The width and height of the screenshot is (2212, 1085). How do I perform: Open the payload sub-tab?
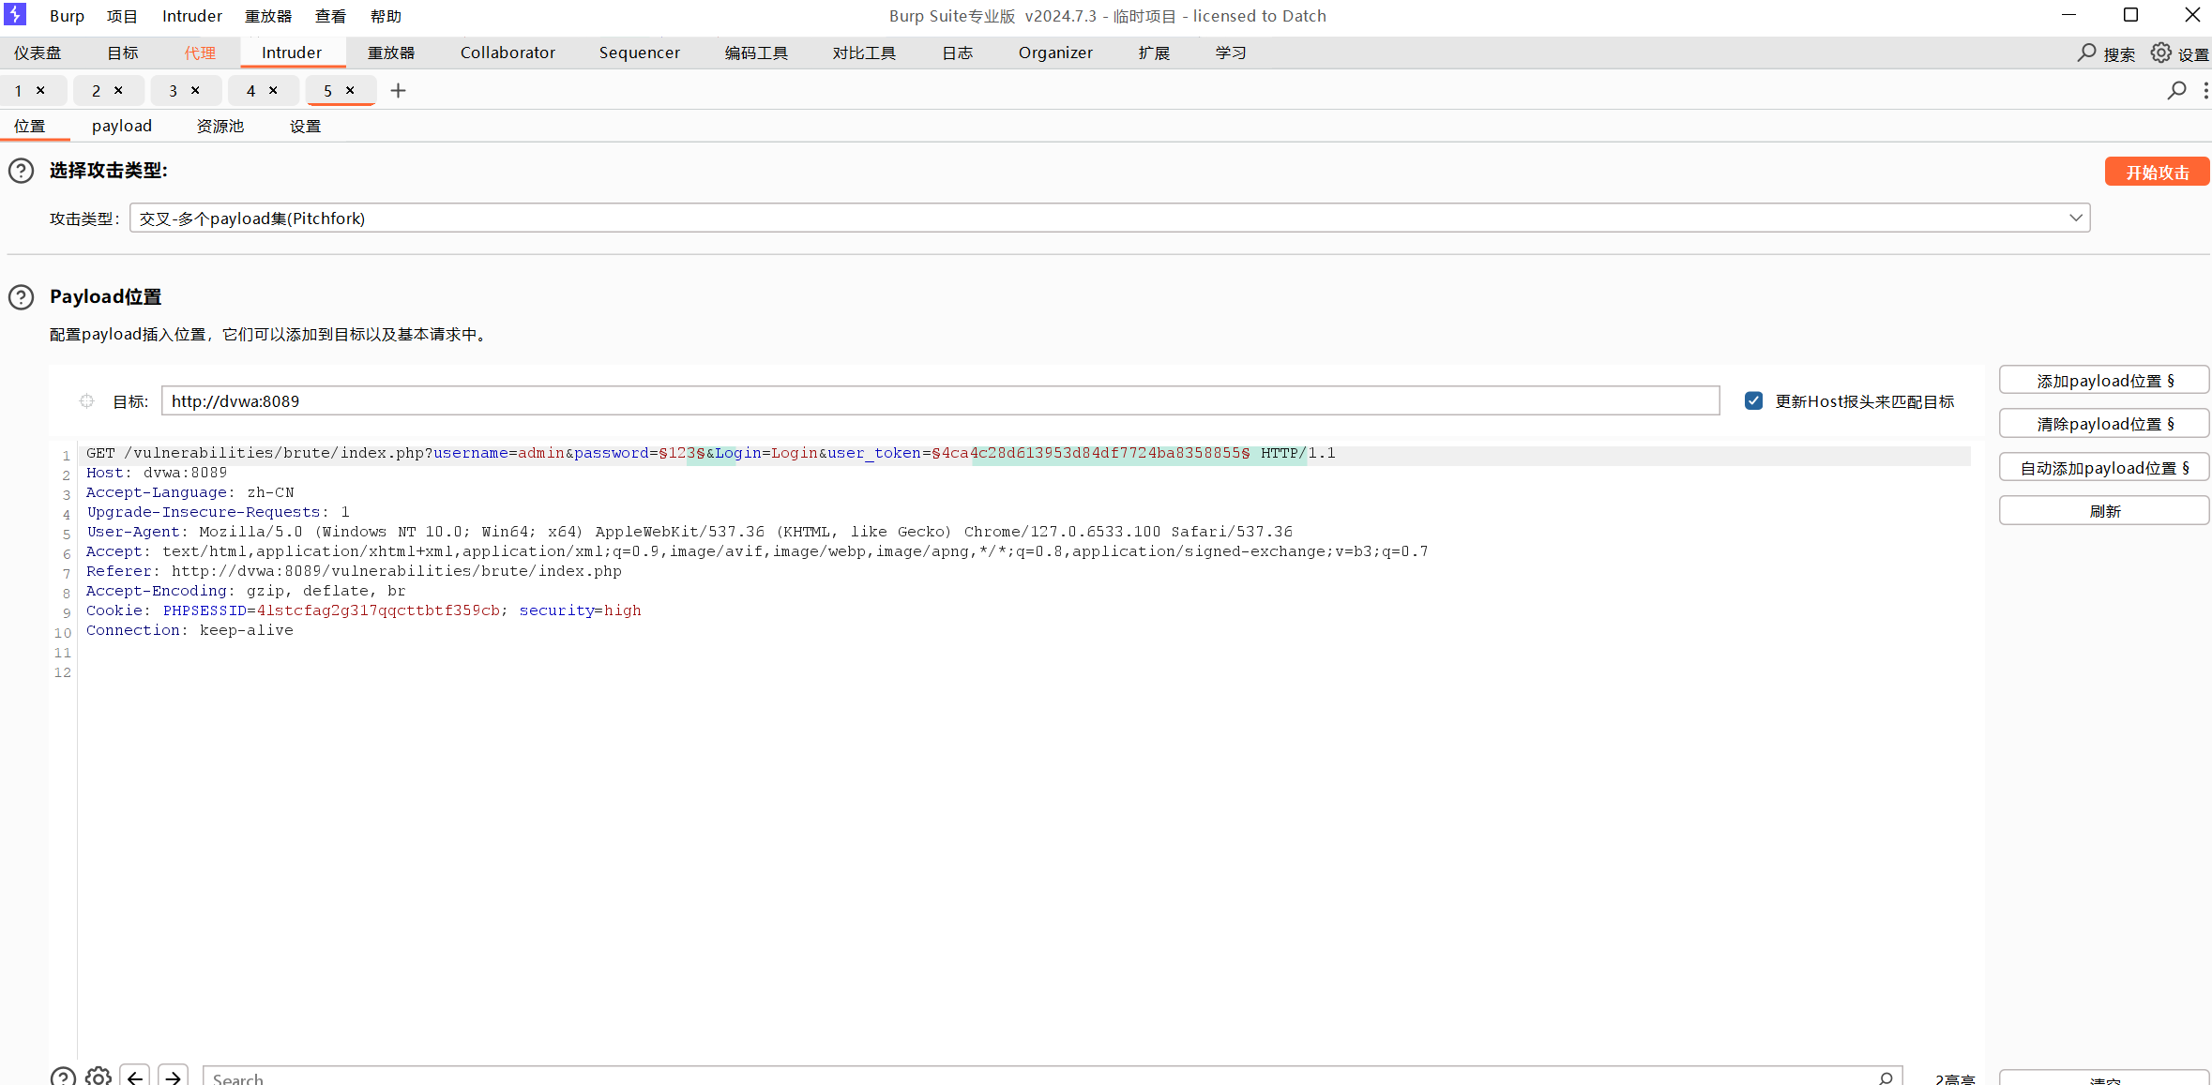[122, 126]
